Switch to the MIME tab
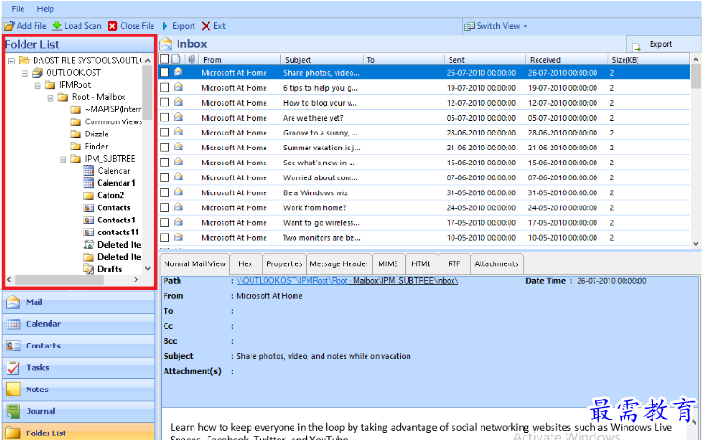 (x=388, y=264)
